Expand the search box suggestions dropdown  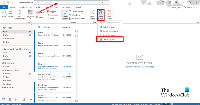point(103,2)
